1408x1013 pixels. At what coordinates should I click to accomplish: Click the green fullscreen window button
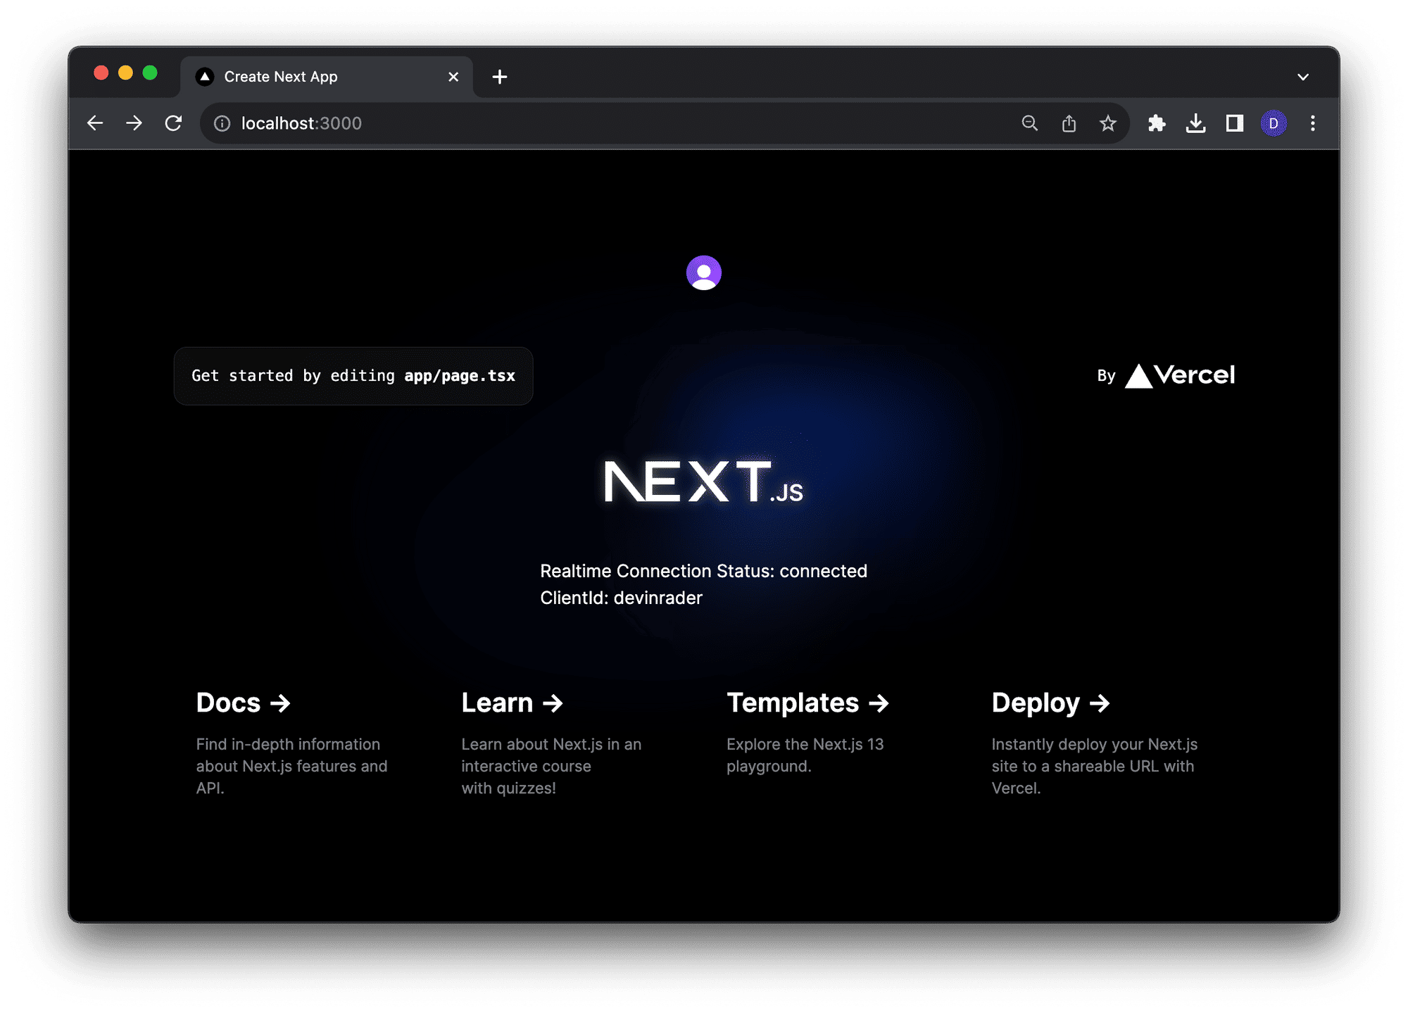point(150,73)
